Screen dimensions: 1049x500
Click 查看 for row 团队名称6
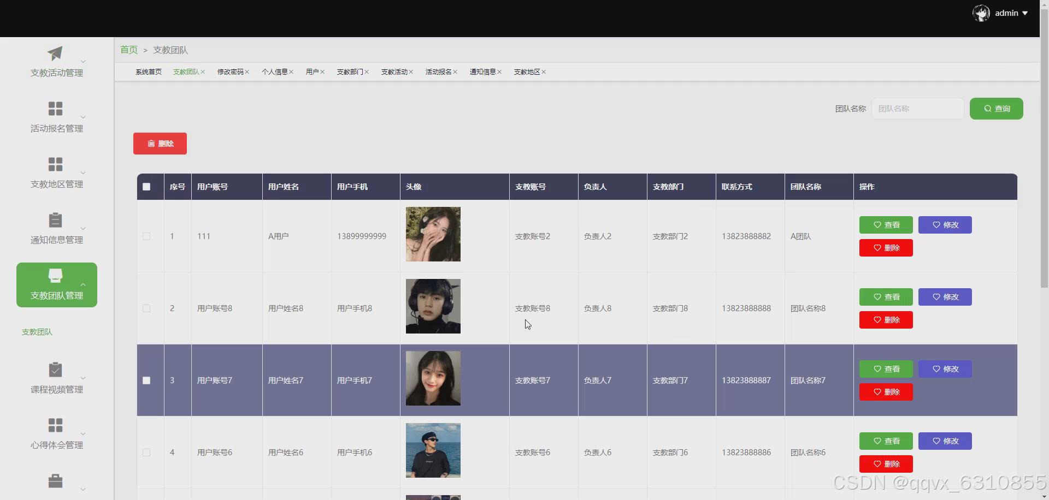click(886, 441)
